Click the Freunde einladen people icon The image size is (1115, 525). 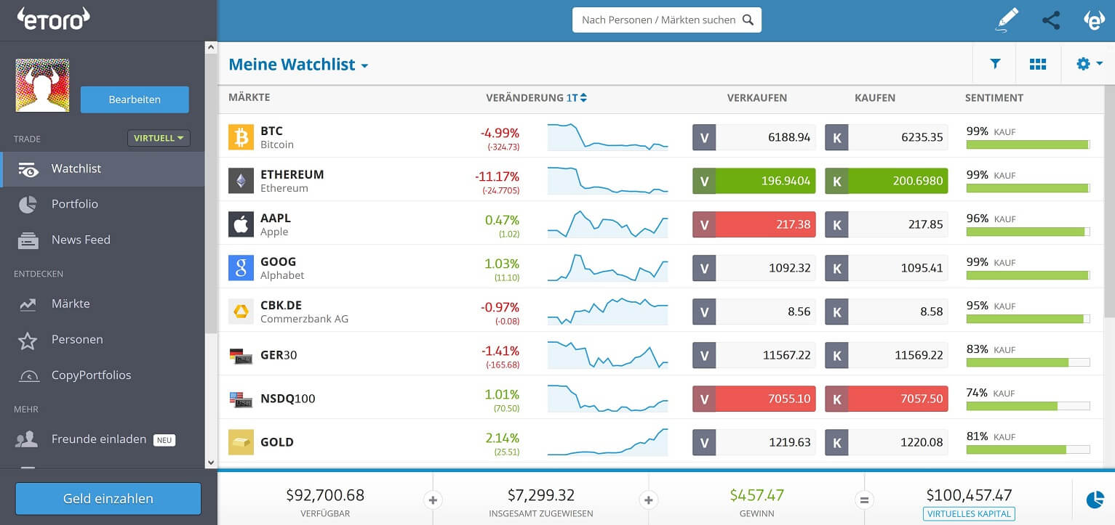coord(28,439)
